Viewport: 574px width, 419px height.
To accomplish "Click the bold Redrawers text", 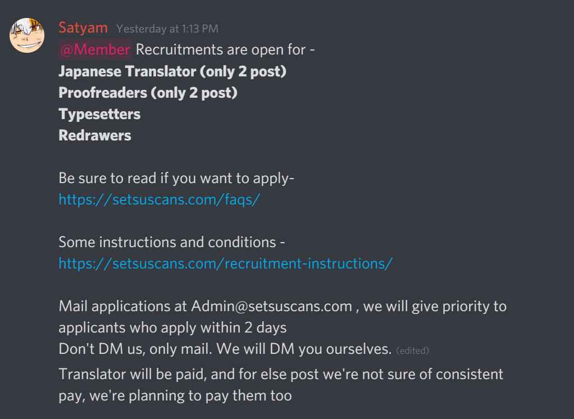I will [95, 135].
